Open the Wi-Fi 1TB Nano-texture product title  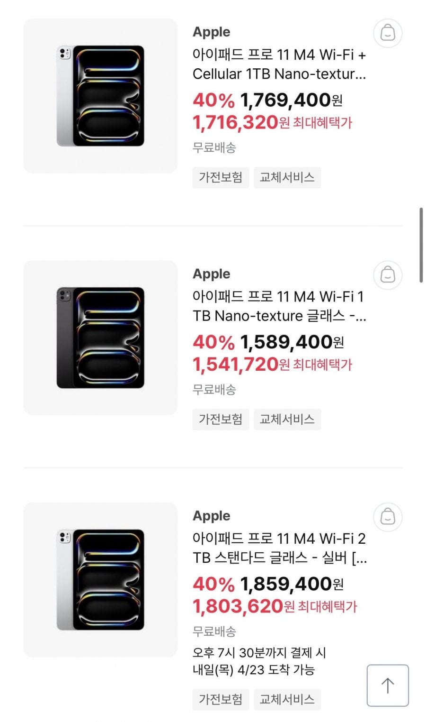(279, 306)
